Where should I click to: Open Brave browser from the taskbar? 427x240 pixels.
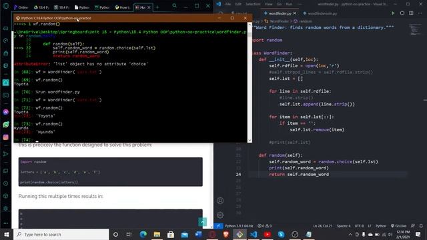point(226,234)
